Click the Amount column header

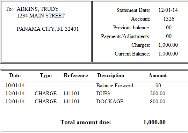coord(158,75)
